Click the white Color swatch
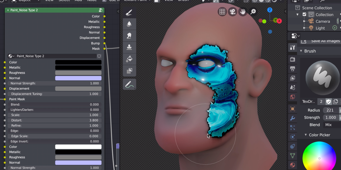Screen dimensions: 341x170 click(78, 147)
